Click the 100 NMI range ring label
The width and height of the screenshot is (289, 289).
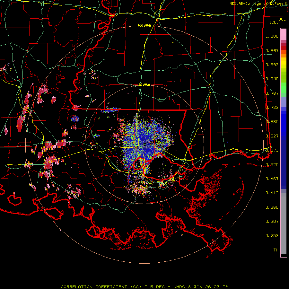(144, 25)
